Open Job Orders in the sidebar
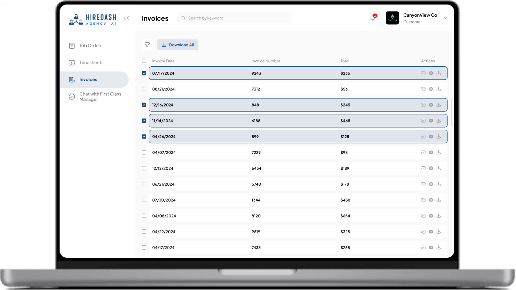 coord(91,46)
